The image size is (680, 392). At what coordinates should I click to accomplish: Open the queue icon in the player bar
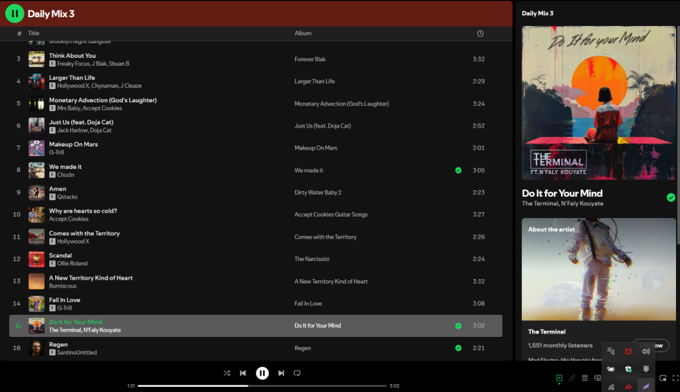[x=584, y=378]
